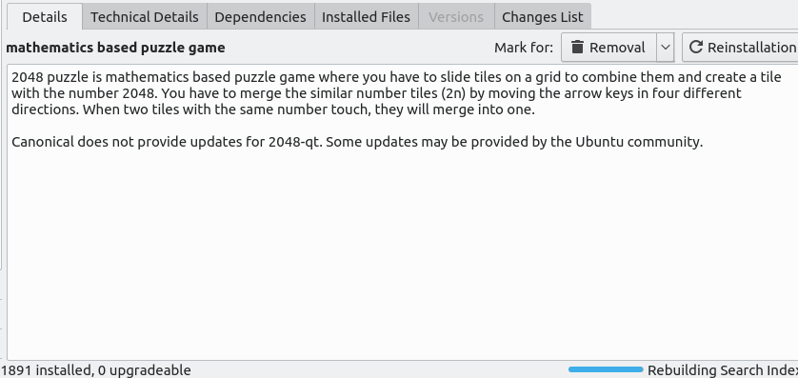Show the Dependencies tab

pos(261,17)
